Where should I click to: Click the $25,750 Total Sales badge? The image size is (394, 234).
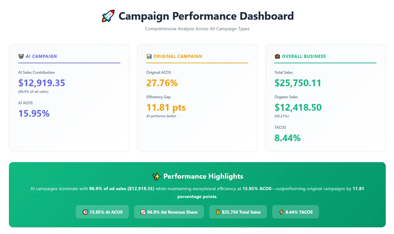pos(238,212)
